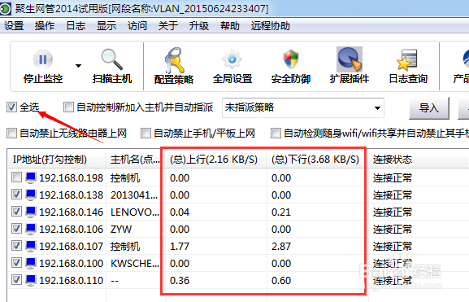Open the 远程协助 menu

tap(271, 26)
